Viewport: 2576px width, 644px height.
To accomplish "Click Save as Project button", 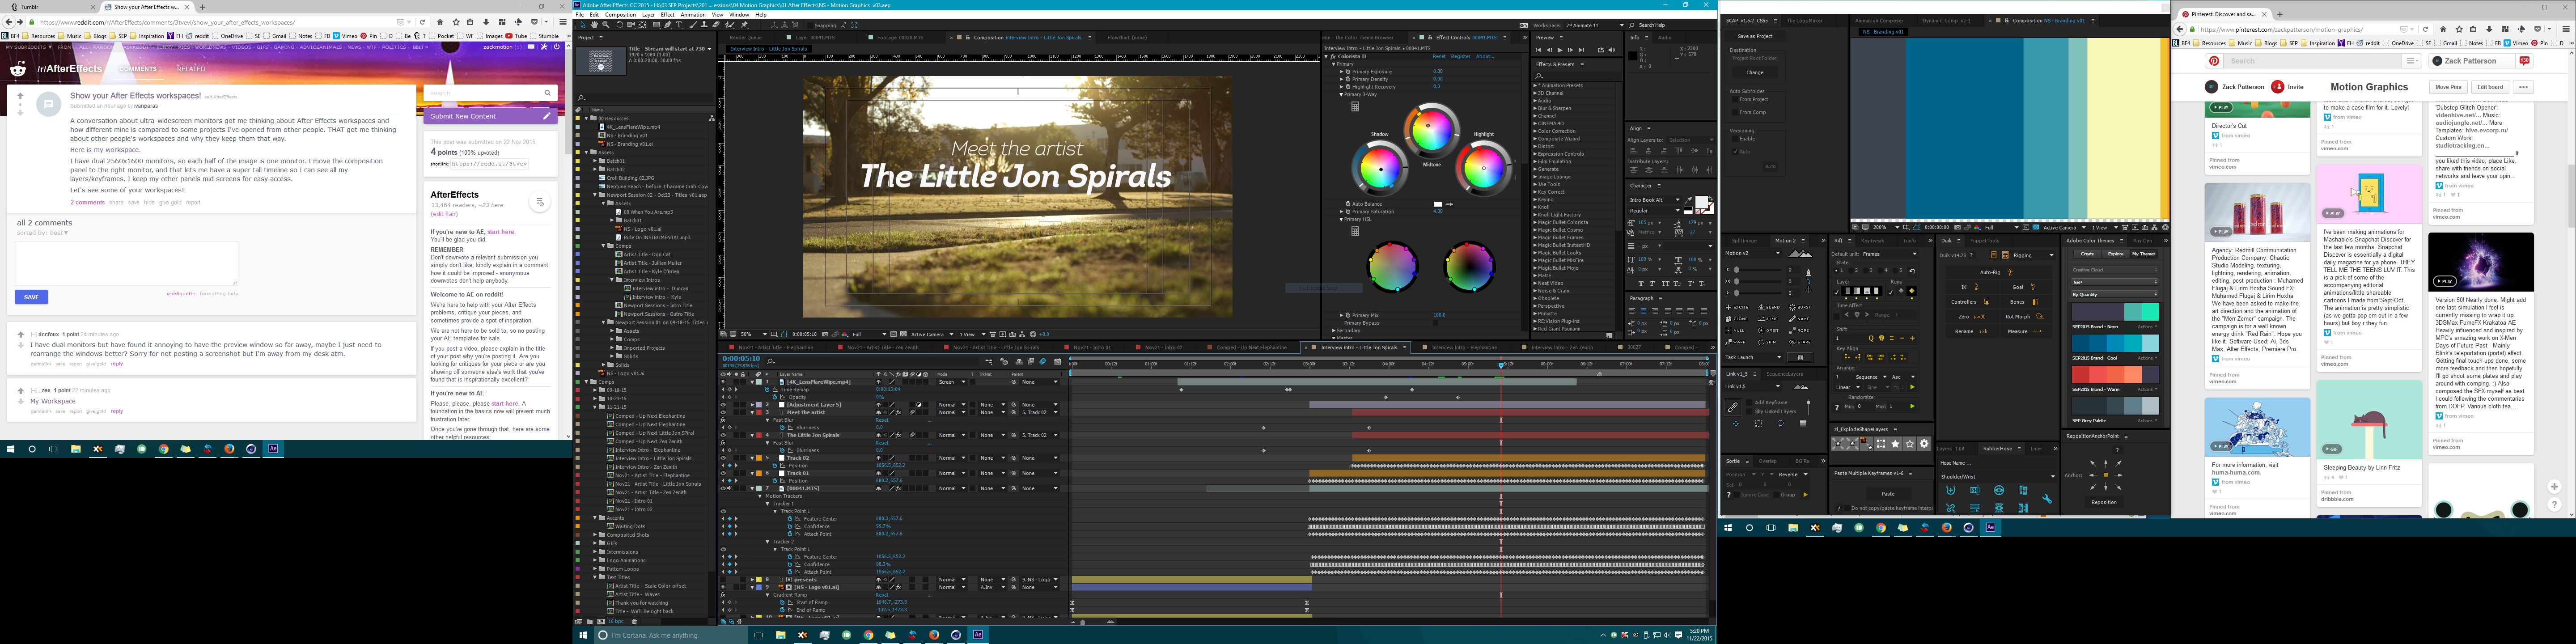I will click(x=1755, y=36).
